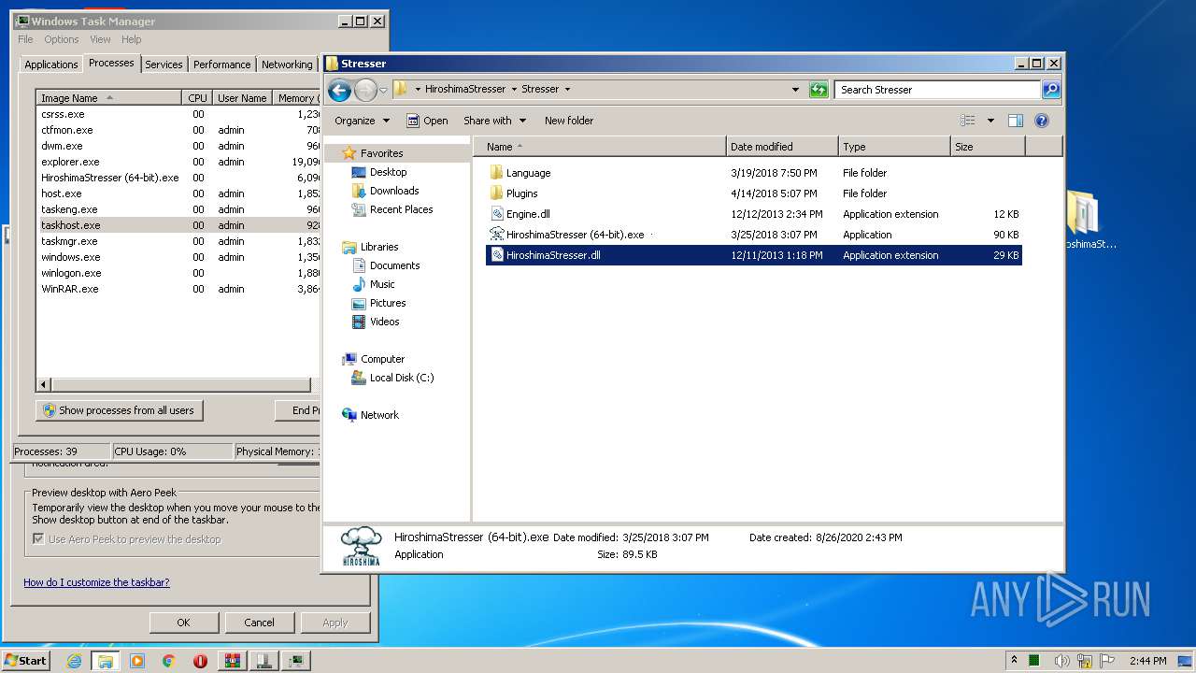Open Local Disk (C:) in navigation pane
Image resolution: width=1196 pixels, height=673 pixels.
[401, 378]
